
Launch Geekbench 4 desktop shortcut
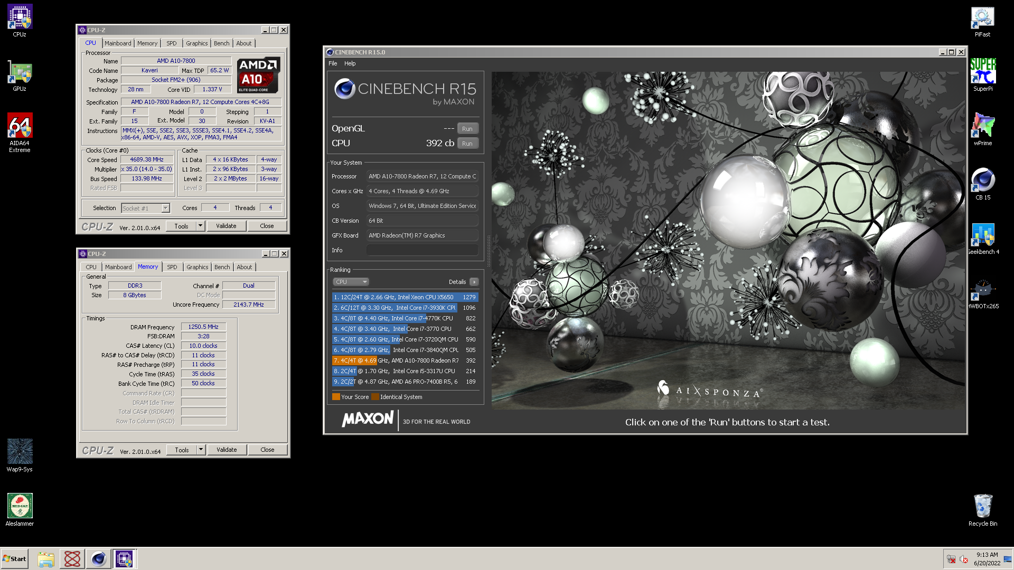(982, 239)
